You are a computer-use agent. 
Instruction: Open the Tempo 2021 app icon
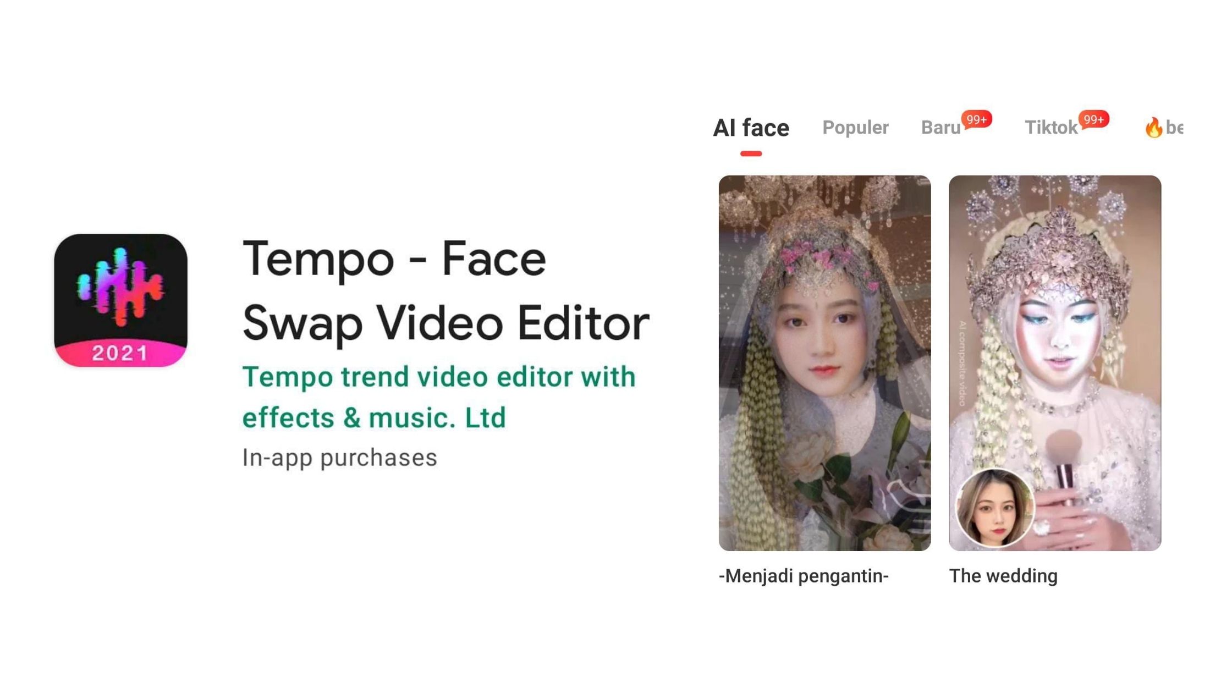click(x=120, y=300)
